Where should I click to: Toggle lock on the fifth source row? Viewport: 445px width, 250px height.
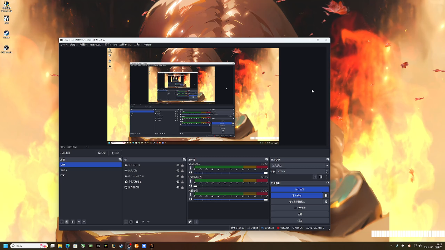(182, 187)
